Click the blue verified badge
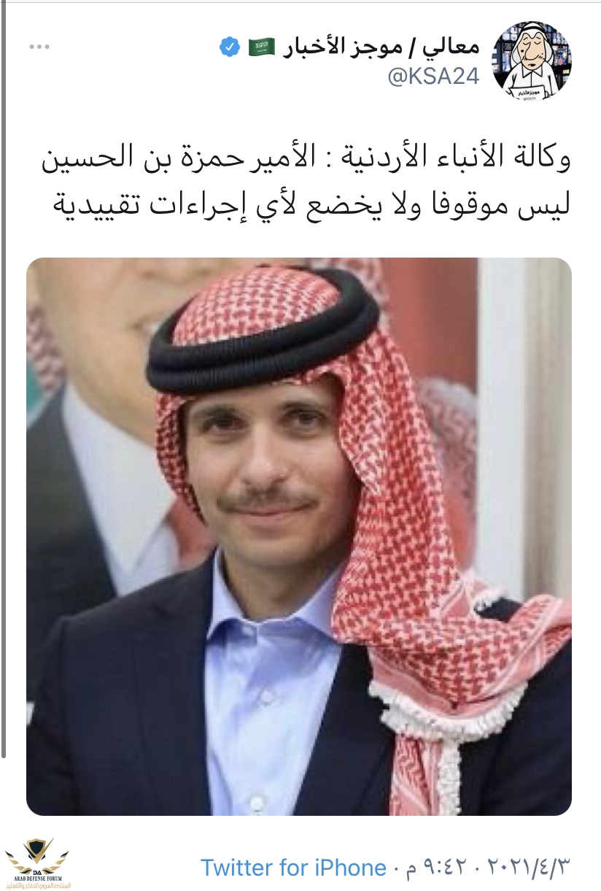This screenshot has width=601, height=891. [228, 48]
